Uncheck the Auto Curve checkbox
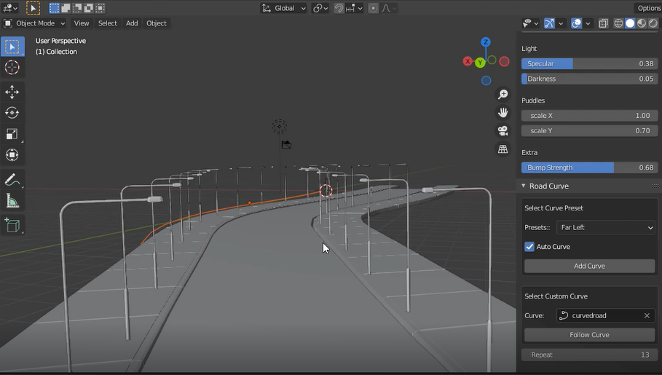662x375 pixels. tap(529, 247)
